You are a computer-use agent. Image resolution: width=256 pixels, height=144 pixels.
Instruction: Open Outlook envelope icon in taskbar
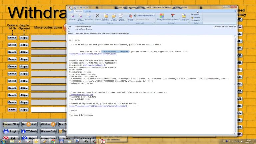click(x=36, y=141)
